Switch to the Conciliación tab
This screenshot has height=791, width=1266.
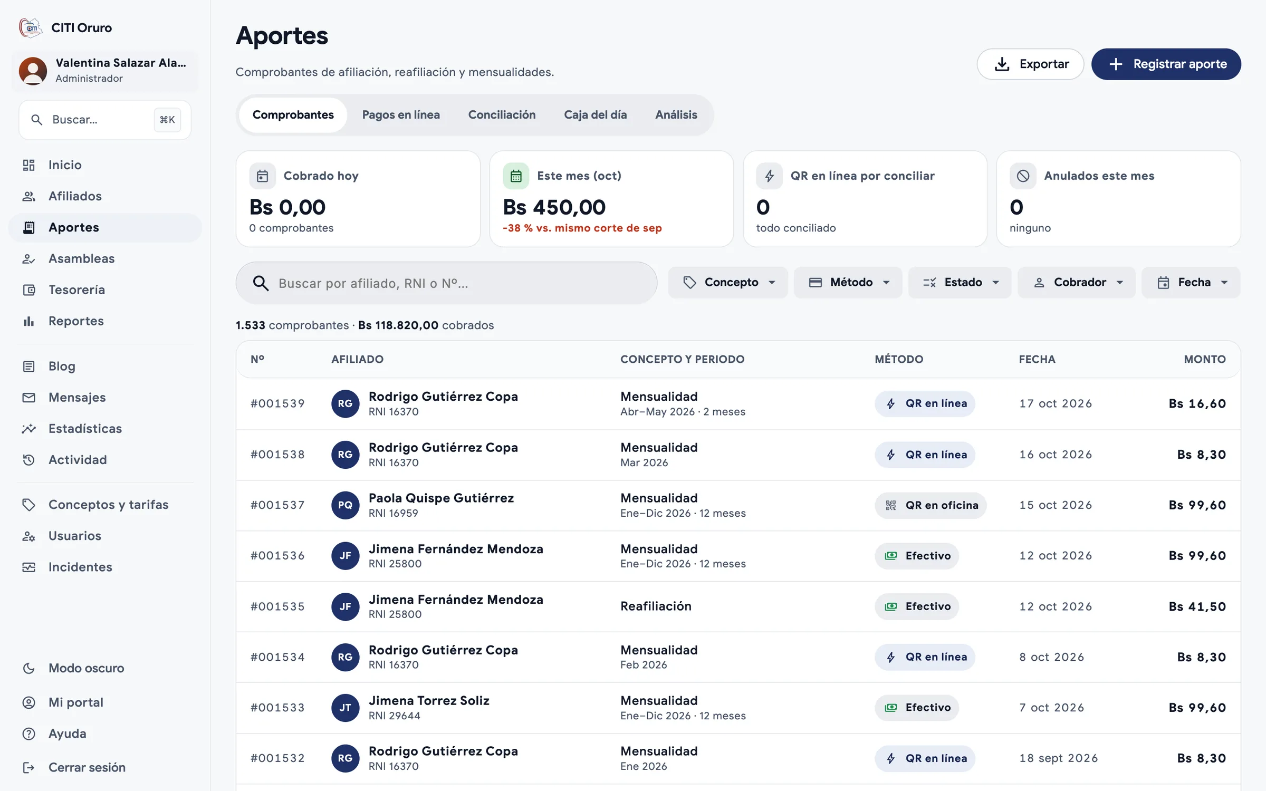pos(502,115)
